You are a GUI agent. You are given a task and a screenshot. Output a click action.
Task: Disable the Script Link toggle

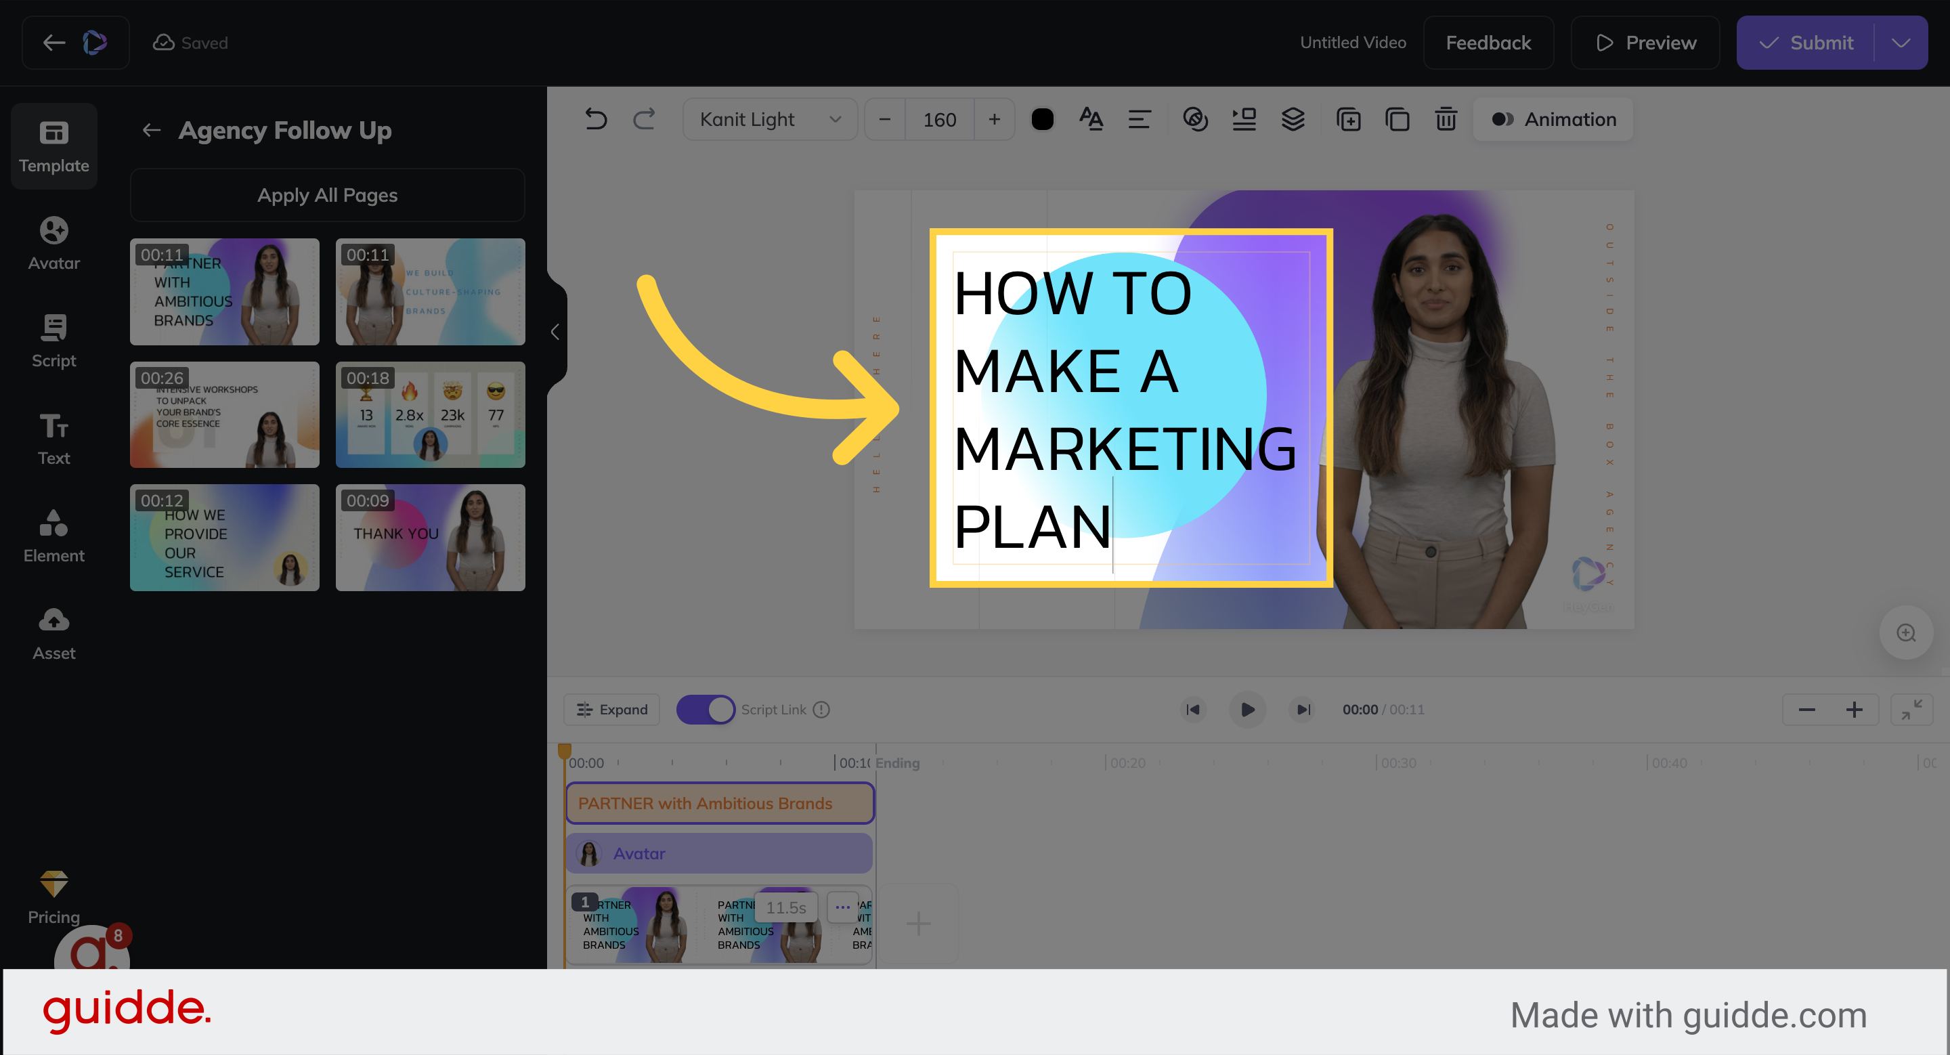point(706,709)
